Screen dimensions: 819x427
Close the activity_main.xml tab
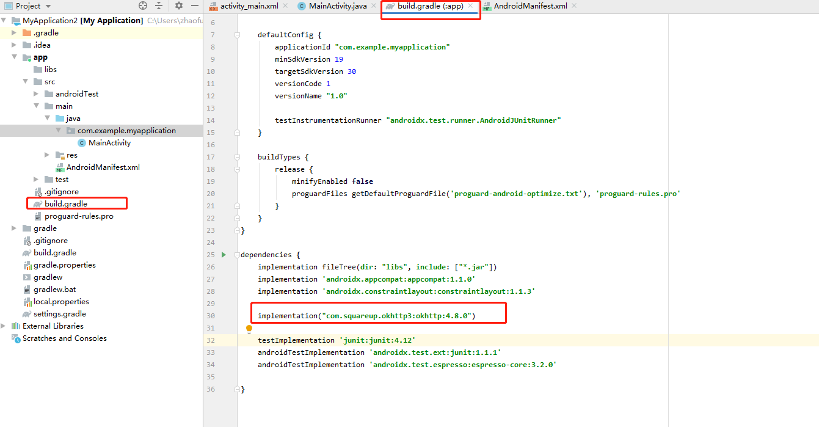click(286, 6)
